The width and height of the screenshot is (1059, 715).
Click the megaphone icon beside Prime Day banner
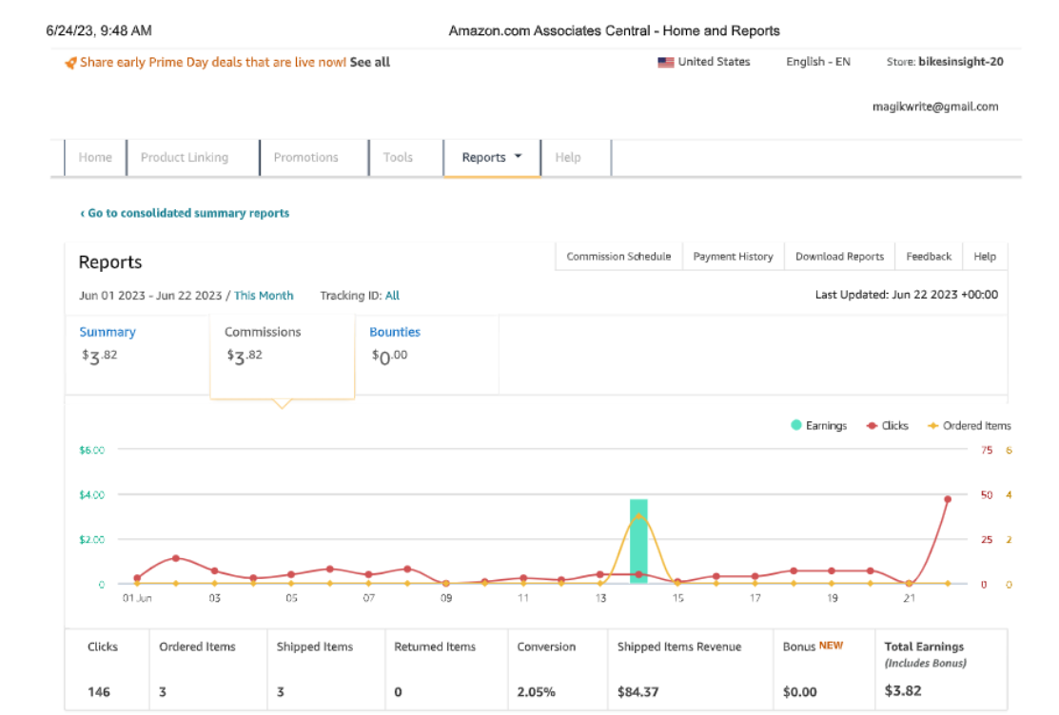70,63
